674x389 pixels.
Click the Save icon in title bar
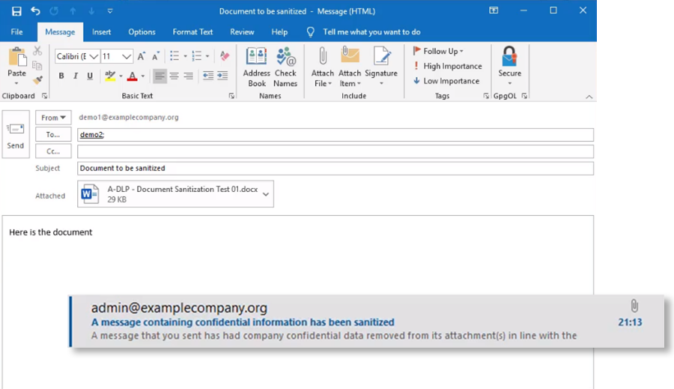pyautogui.click(x=16, y=11)
